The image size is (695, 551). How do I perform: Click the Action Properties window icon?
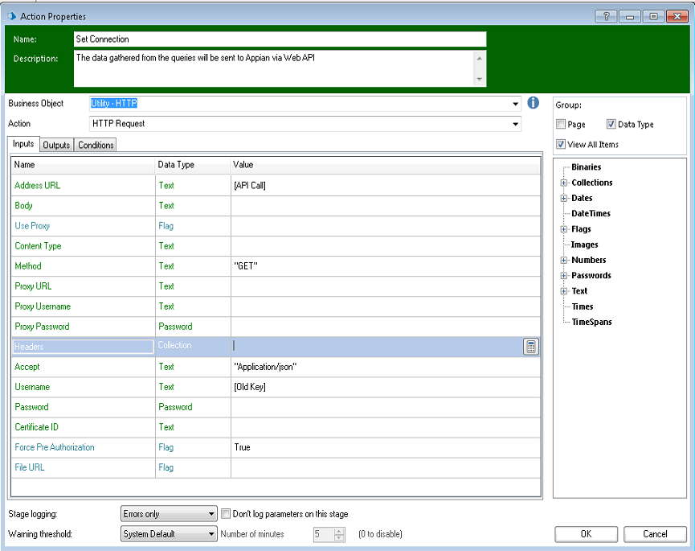coord(11,16)
